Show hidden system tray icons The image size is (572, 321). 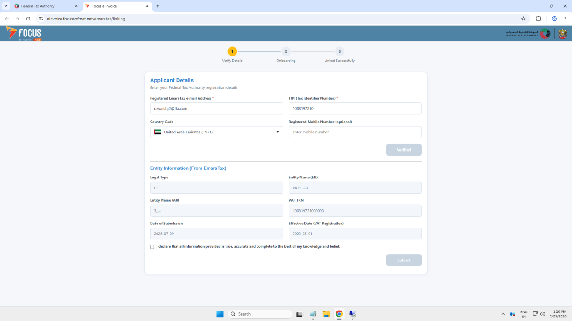tap(503, 314)
